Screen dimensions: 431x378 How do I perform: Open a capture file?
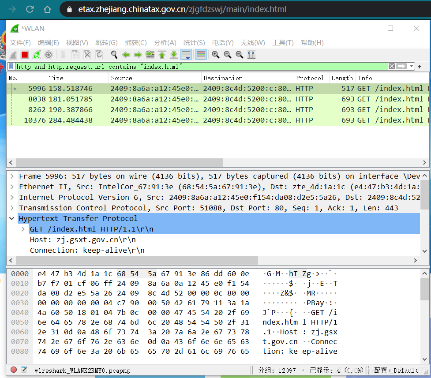(x=63, y=55)
